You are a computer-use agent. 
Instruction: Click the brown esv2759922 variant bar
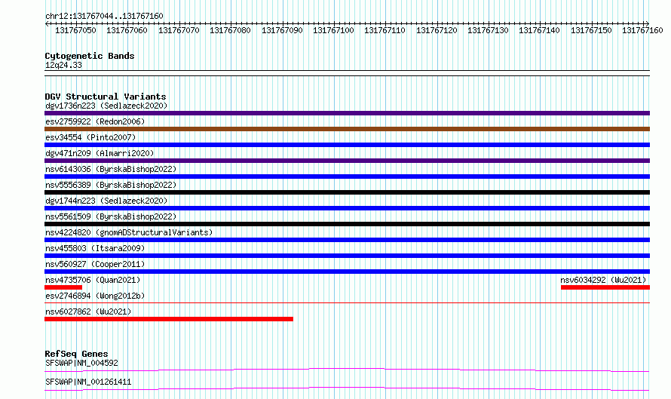click(347, 129)
